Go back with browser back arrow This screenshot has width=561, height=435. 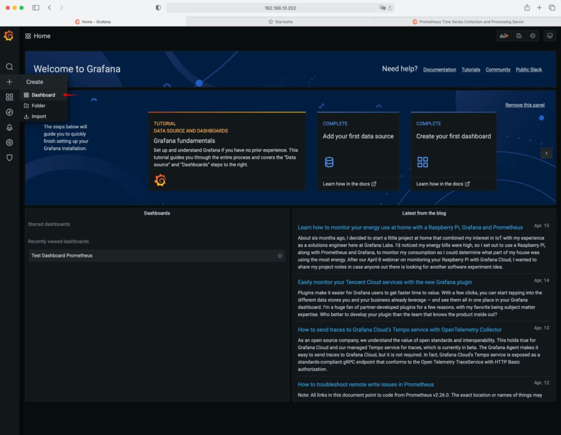tap(49, 8)
